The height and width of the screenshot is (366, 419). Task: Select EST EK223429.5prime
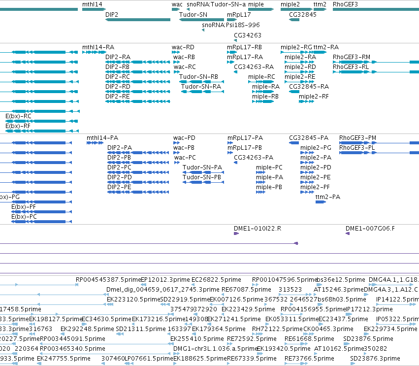(x=248, y=309)
